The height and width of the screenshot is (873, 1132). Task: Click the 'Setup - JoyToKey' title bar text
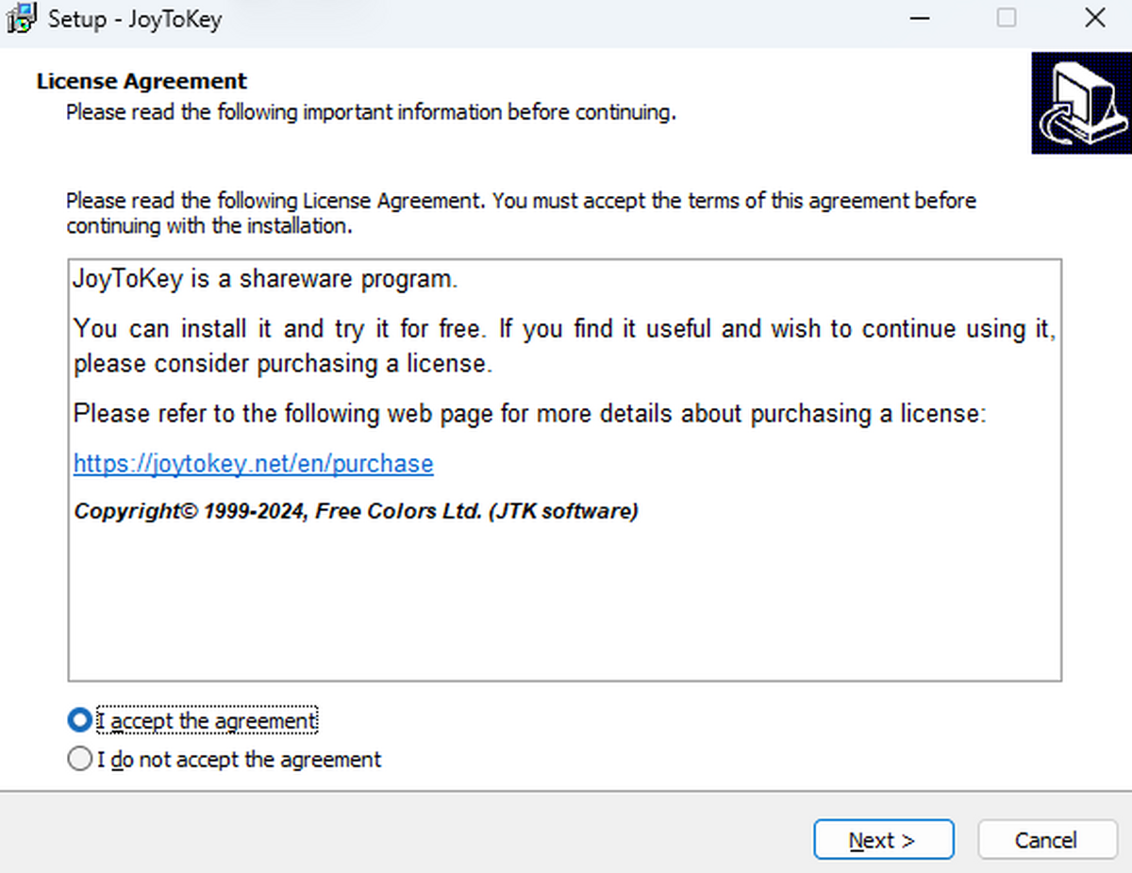[136, 19]
